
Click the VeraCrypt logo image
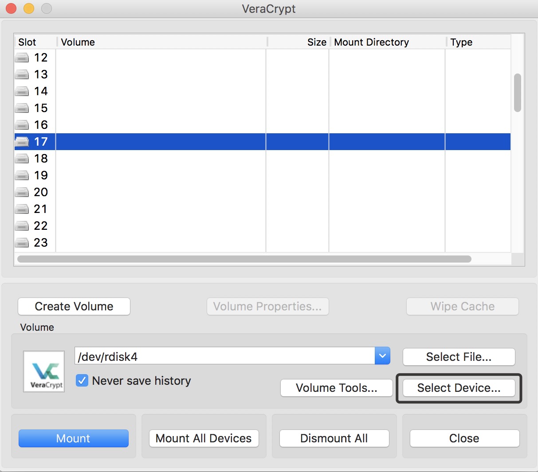point(44,371)
